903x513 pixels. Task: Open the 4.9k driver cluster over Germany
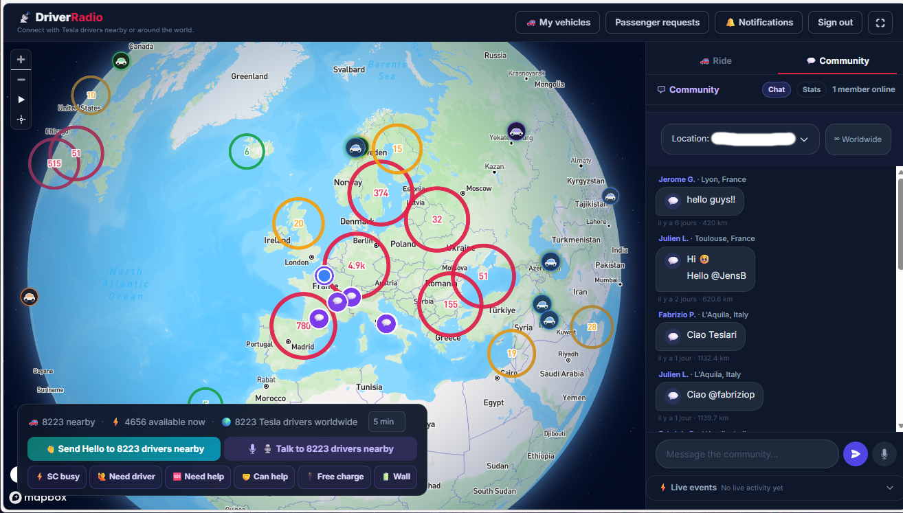[357, 266]
